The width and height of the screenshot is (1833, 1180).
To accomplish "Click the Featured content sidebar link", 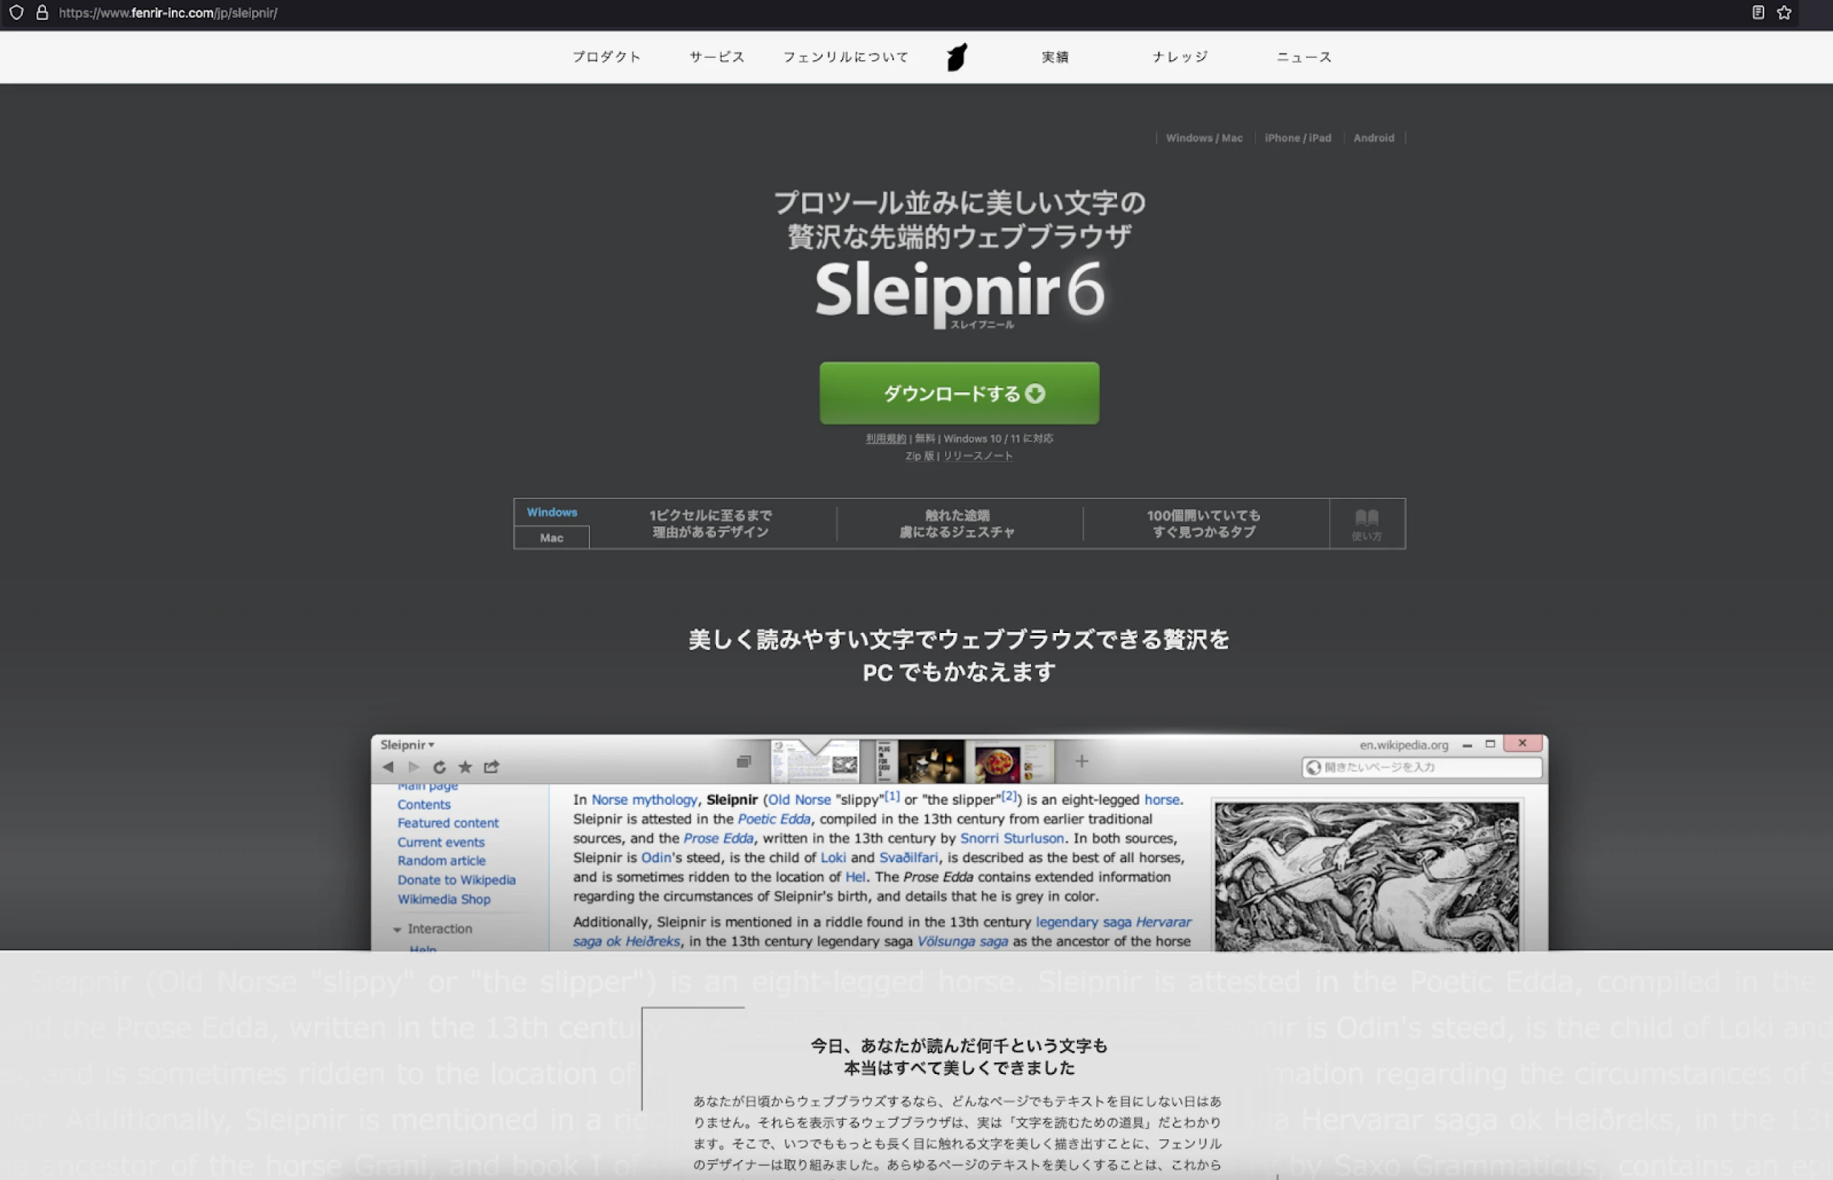I will click(448, 823).
